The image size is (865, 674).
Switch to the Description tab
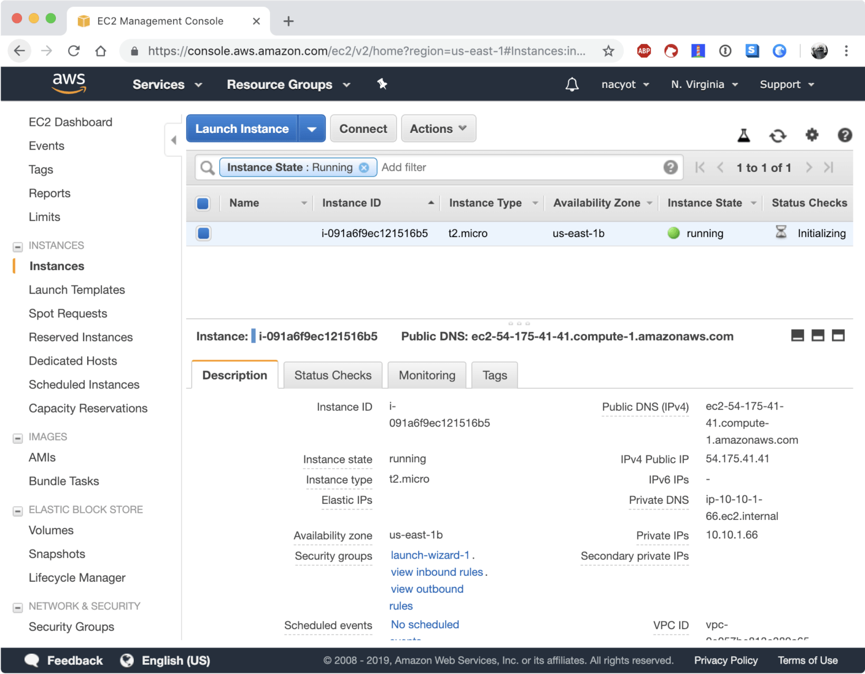point(235,375)
